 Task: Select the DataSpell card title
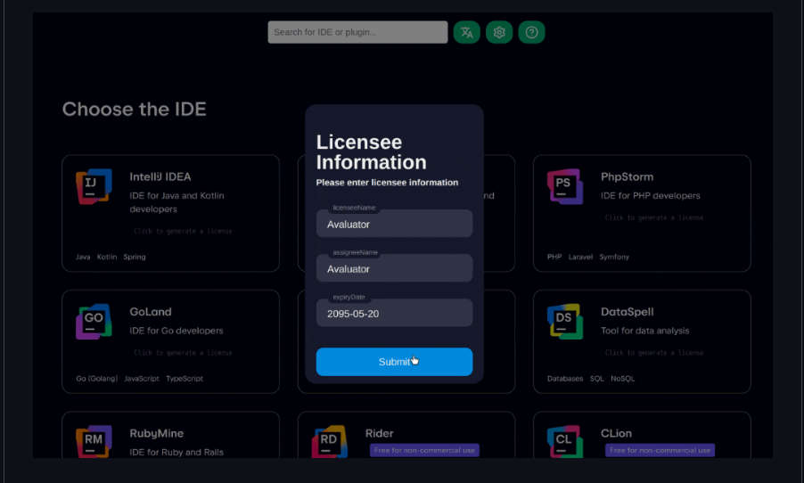click(x=628, y=312)
